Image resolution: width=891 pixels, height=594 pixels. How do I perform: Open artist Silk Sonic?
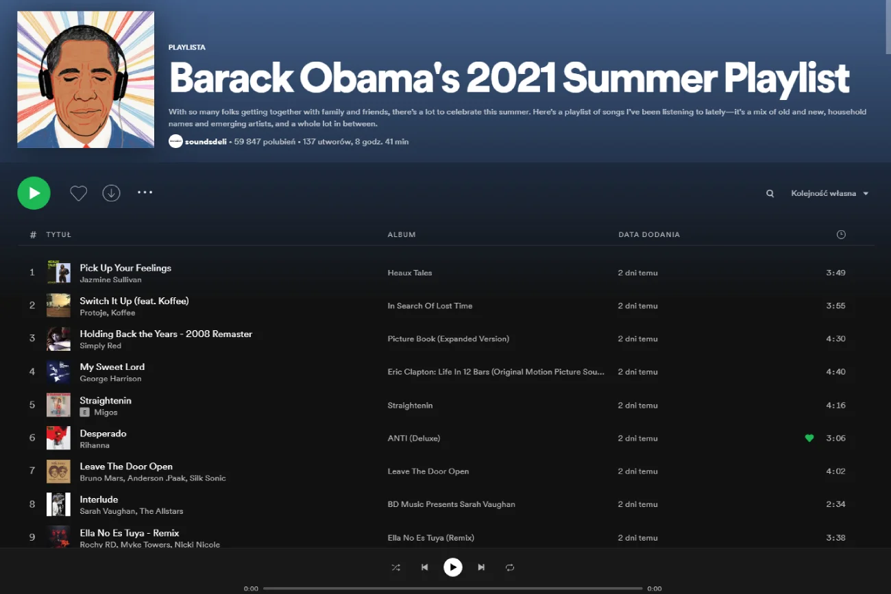pyautogui.click(x=208, y=478)
